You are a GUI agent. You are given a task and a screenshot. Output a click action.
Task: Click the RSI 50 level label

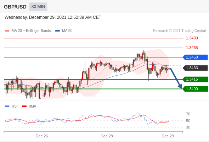(188, 121)
